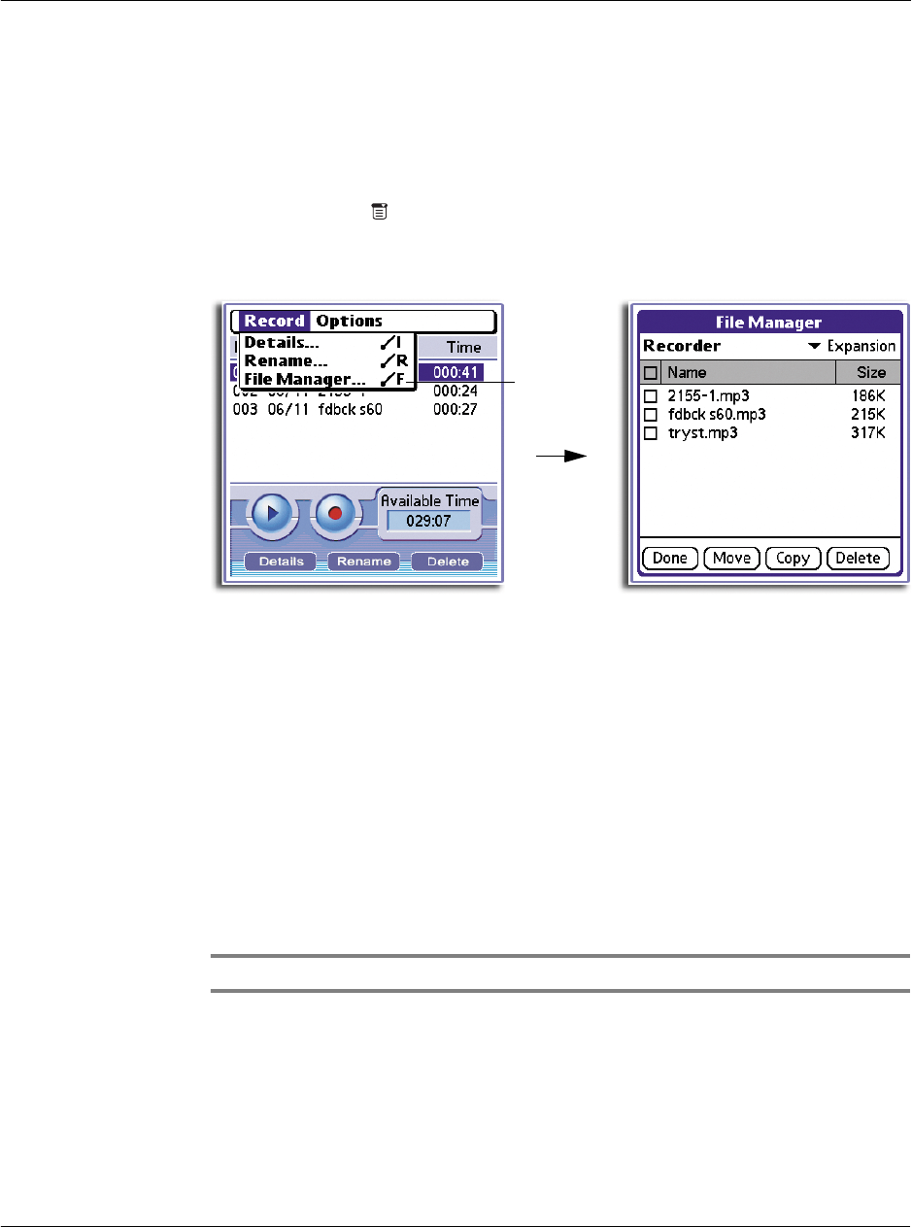Check the box for 2155-1.mp3
The image size is (912, 1227).
651,396
